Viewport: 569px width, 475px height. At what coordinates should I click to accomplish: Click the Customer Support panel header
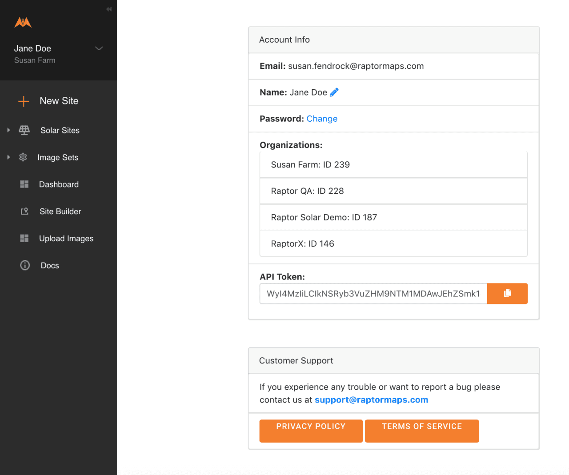click(x=394, y=361)
